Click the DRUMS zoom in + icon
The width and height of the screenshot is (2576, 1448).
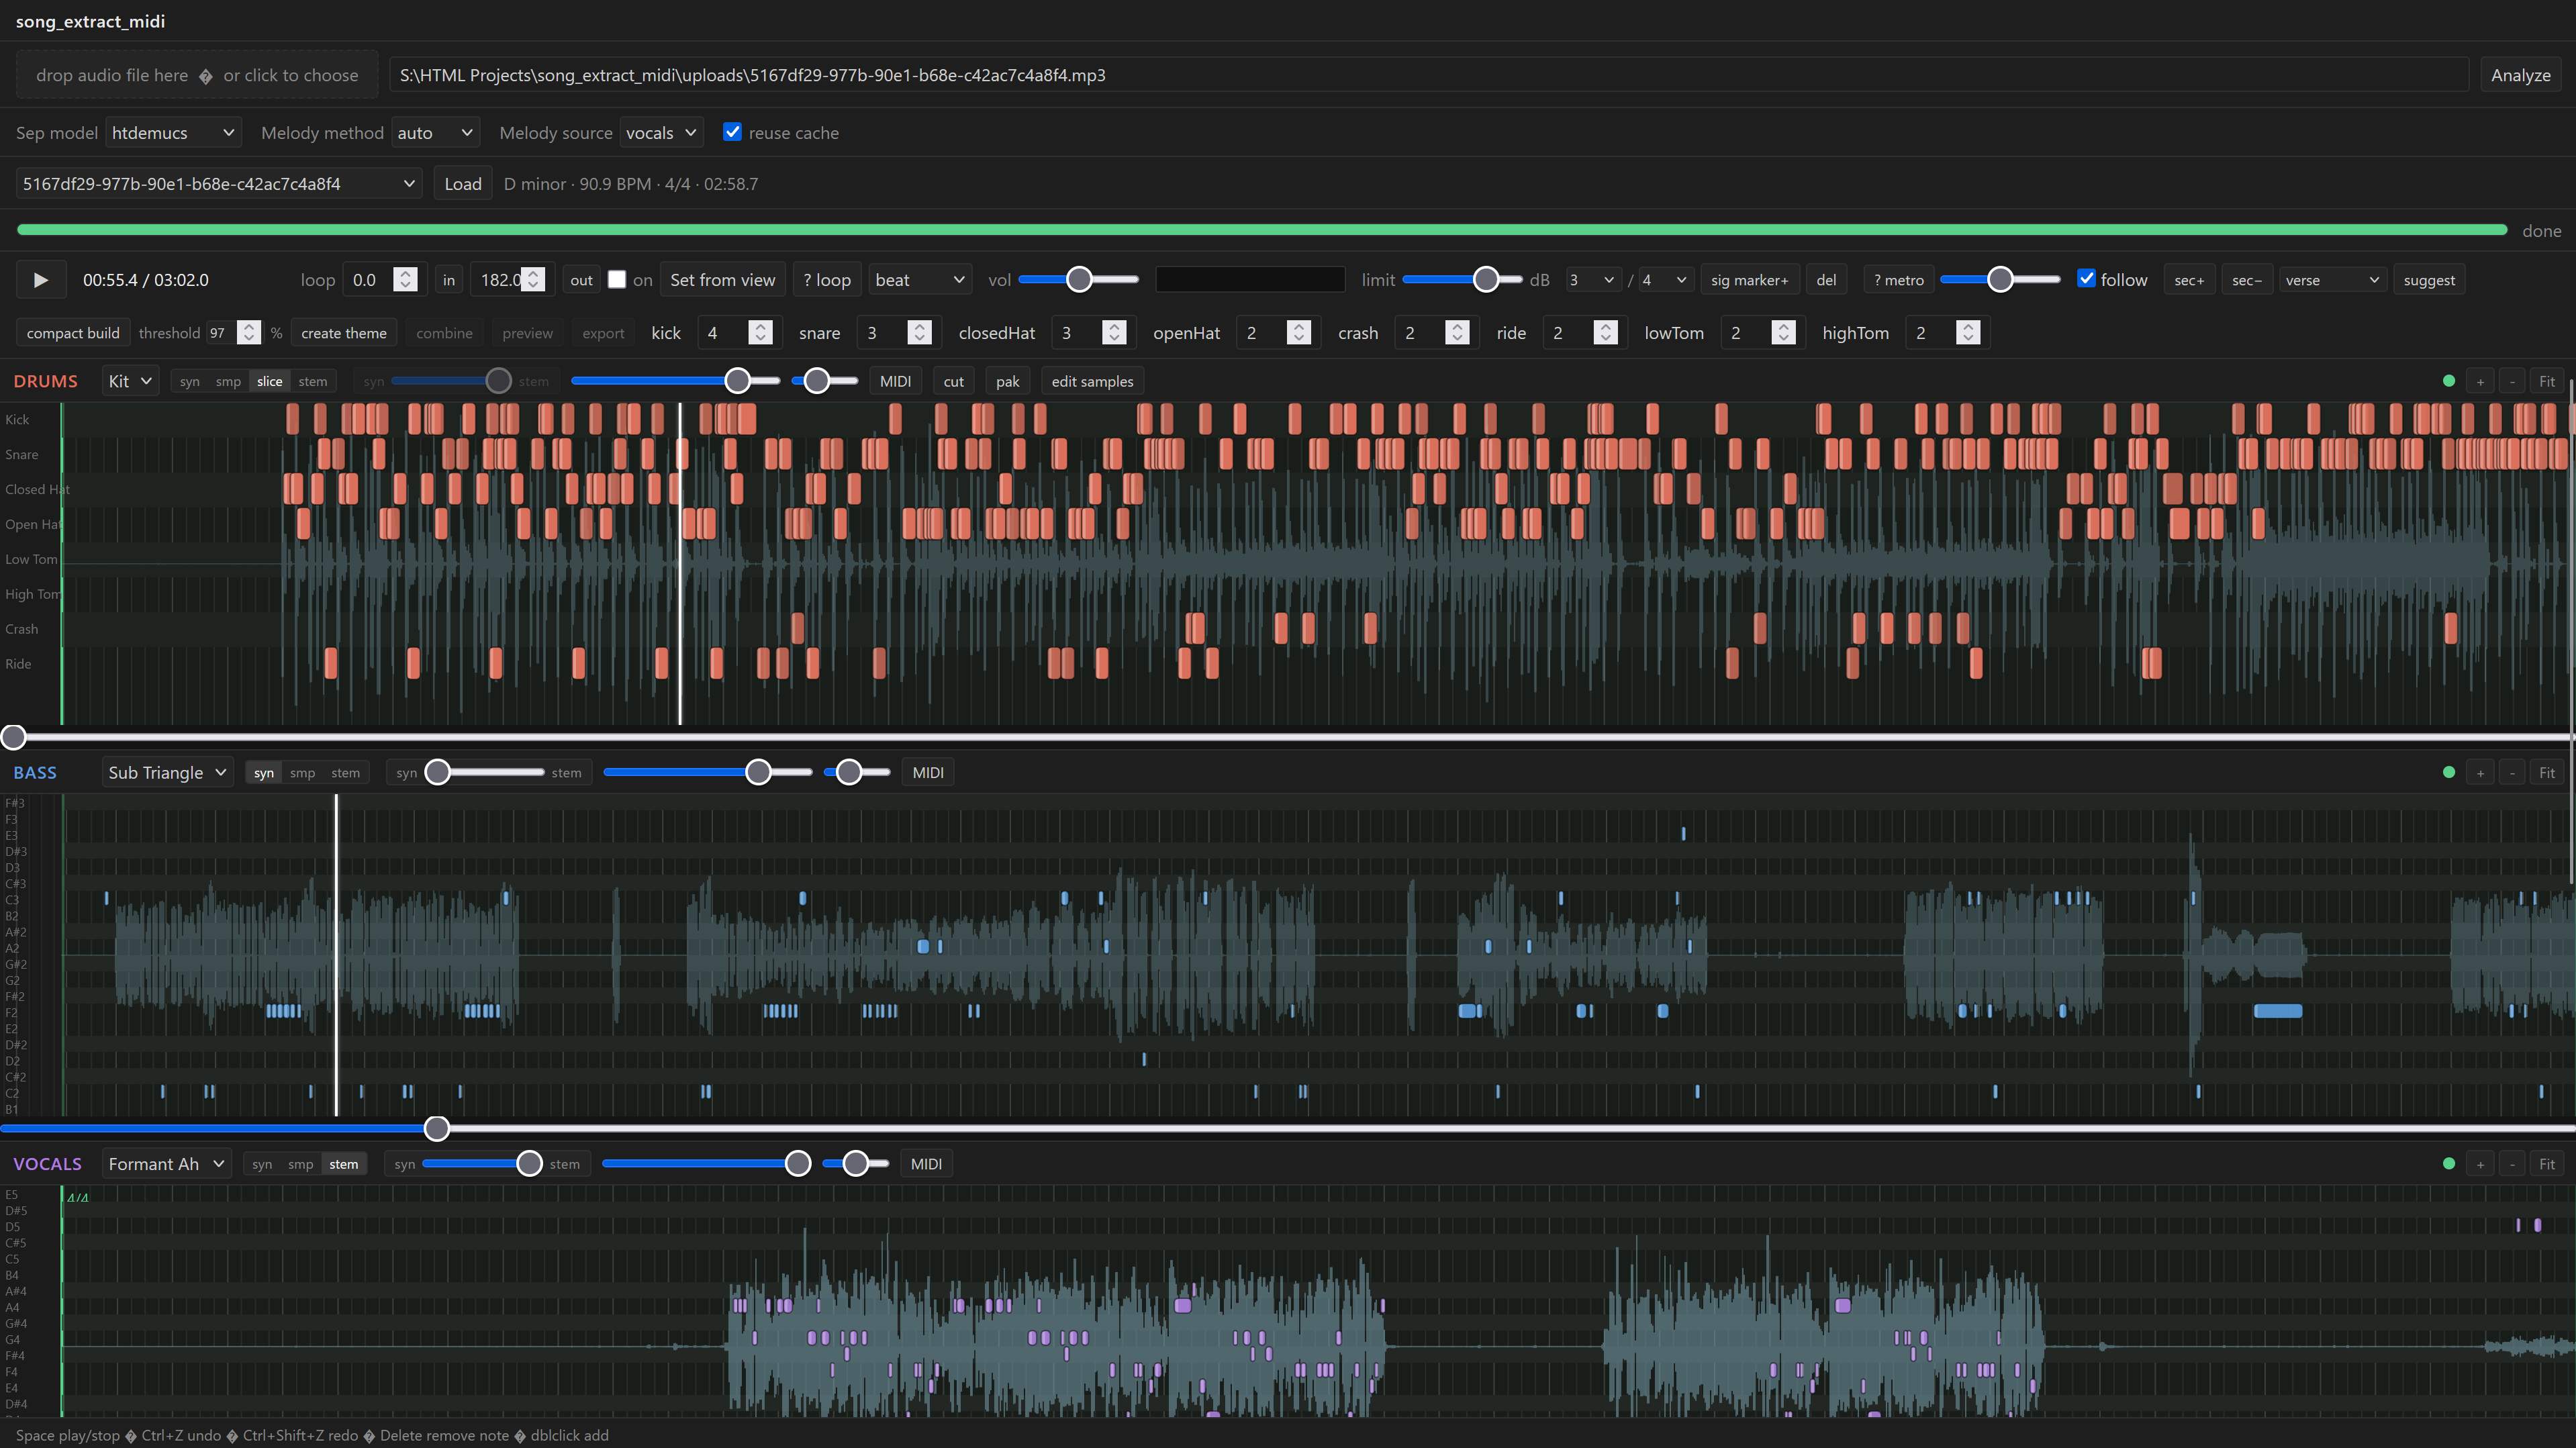pos(2480,381)
